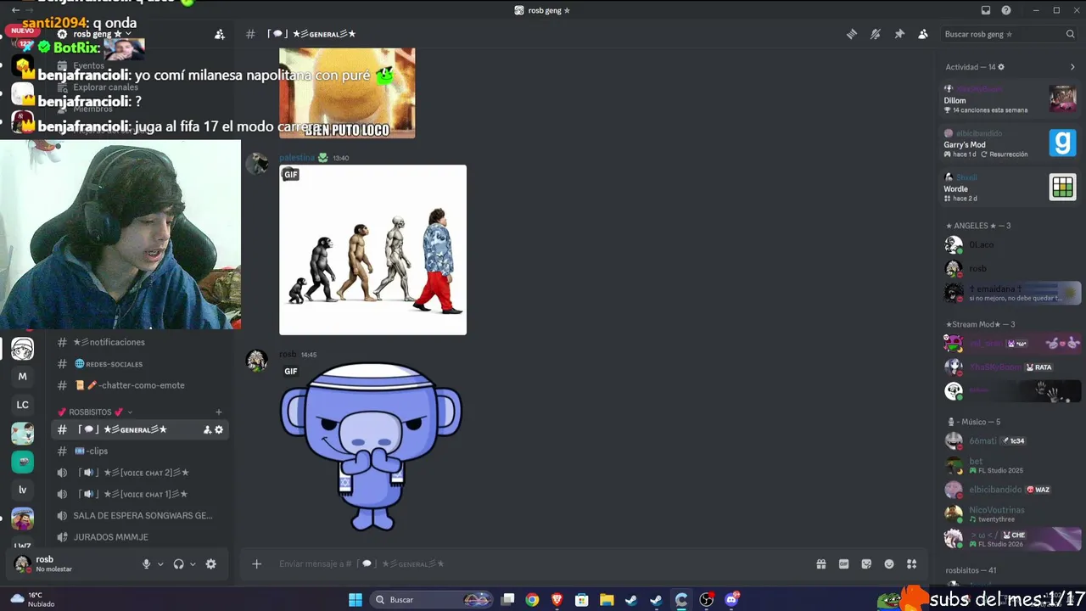Open headphone output options dropdown arrow
1086x611 pixels.
coord(193,564)
